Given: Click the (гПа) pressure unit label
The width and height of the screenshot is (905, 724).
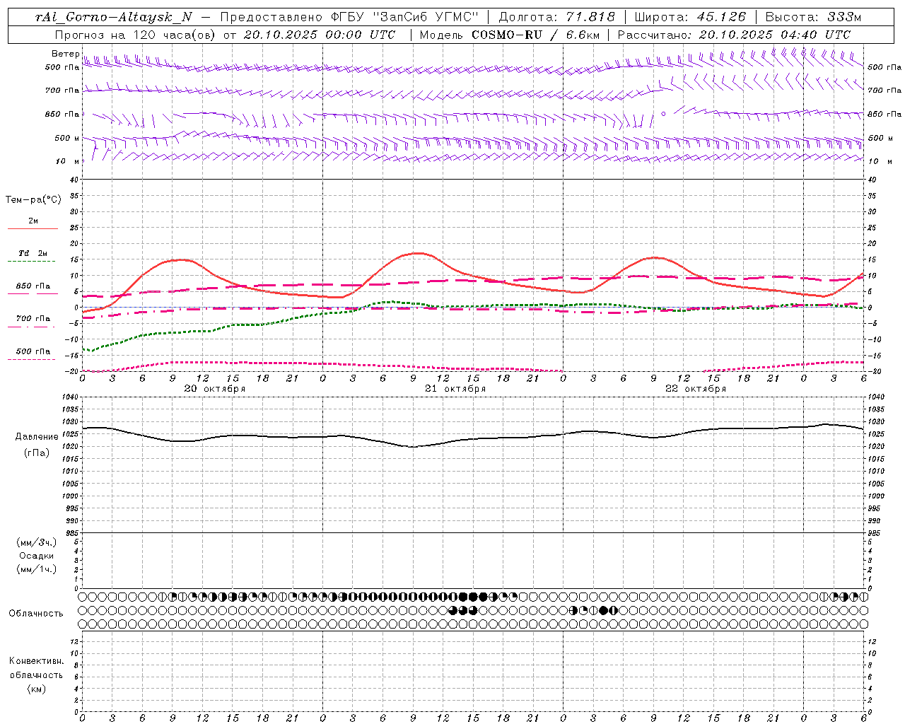Looking at the screenshot, I should (37, 452).
